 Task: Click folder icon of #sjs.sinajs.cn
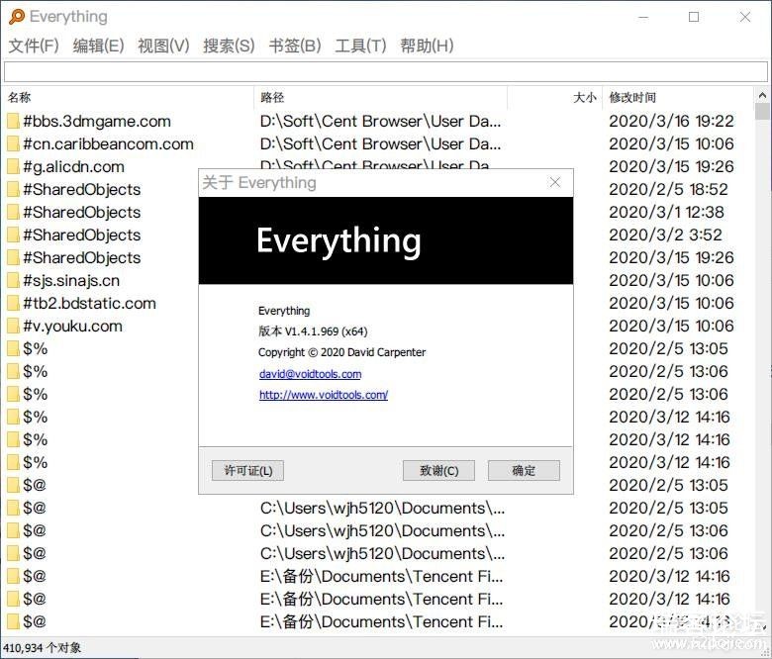point(13,281)
